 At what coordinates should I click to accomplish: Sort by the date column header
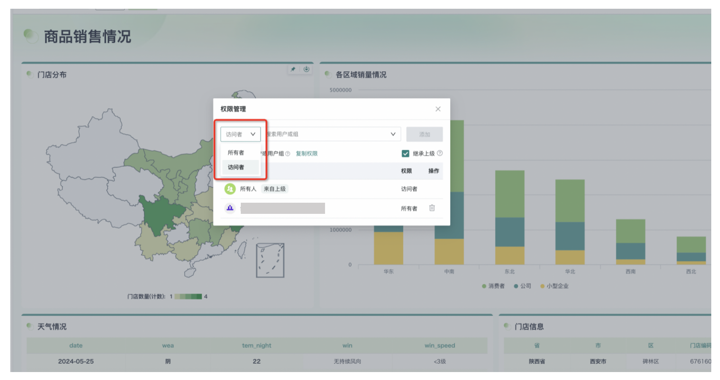[76, 345]
